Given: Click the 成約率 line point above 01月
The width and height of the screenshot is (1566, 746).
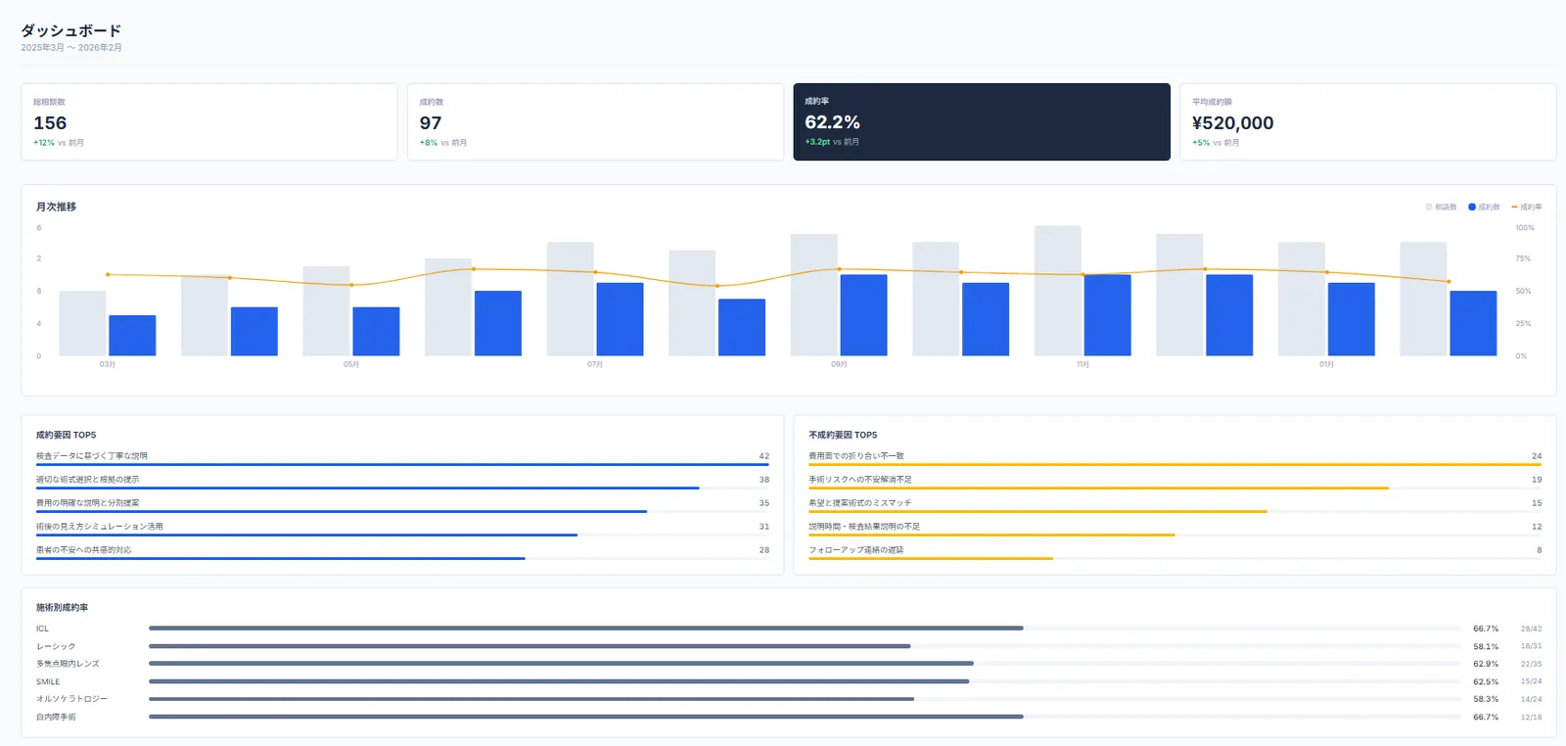Looking at the screenshot, I should (1326, 272).
